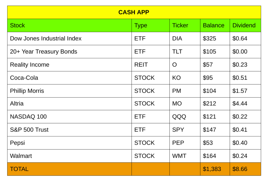This screenshot has width=264, height=180.
Task: Select the Stock column header
Action: (x=18, y=26)
